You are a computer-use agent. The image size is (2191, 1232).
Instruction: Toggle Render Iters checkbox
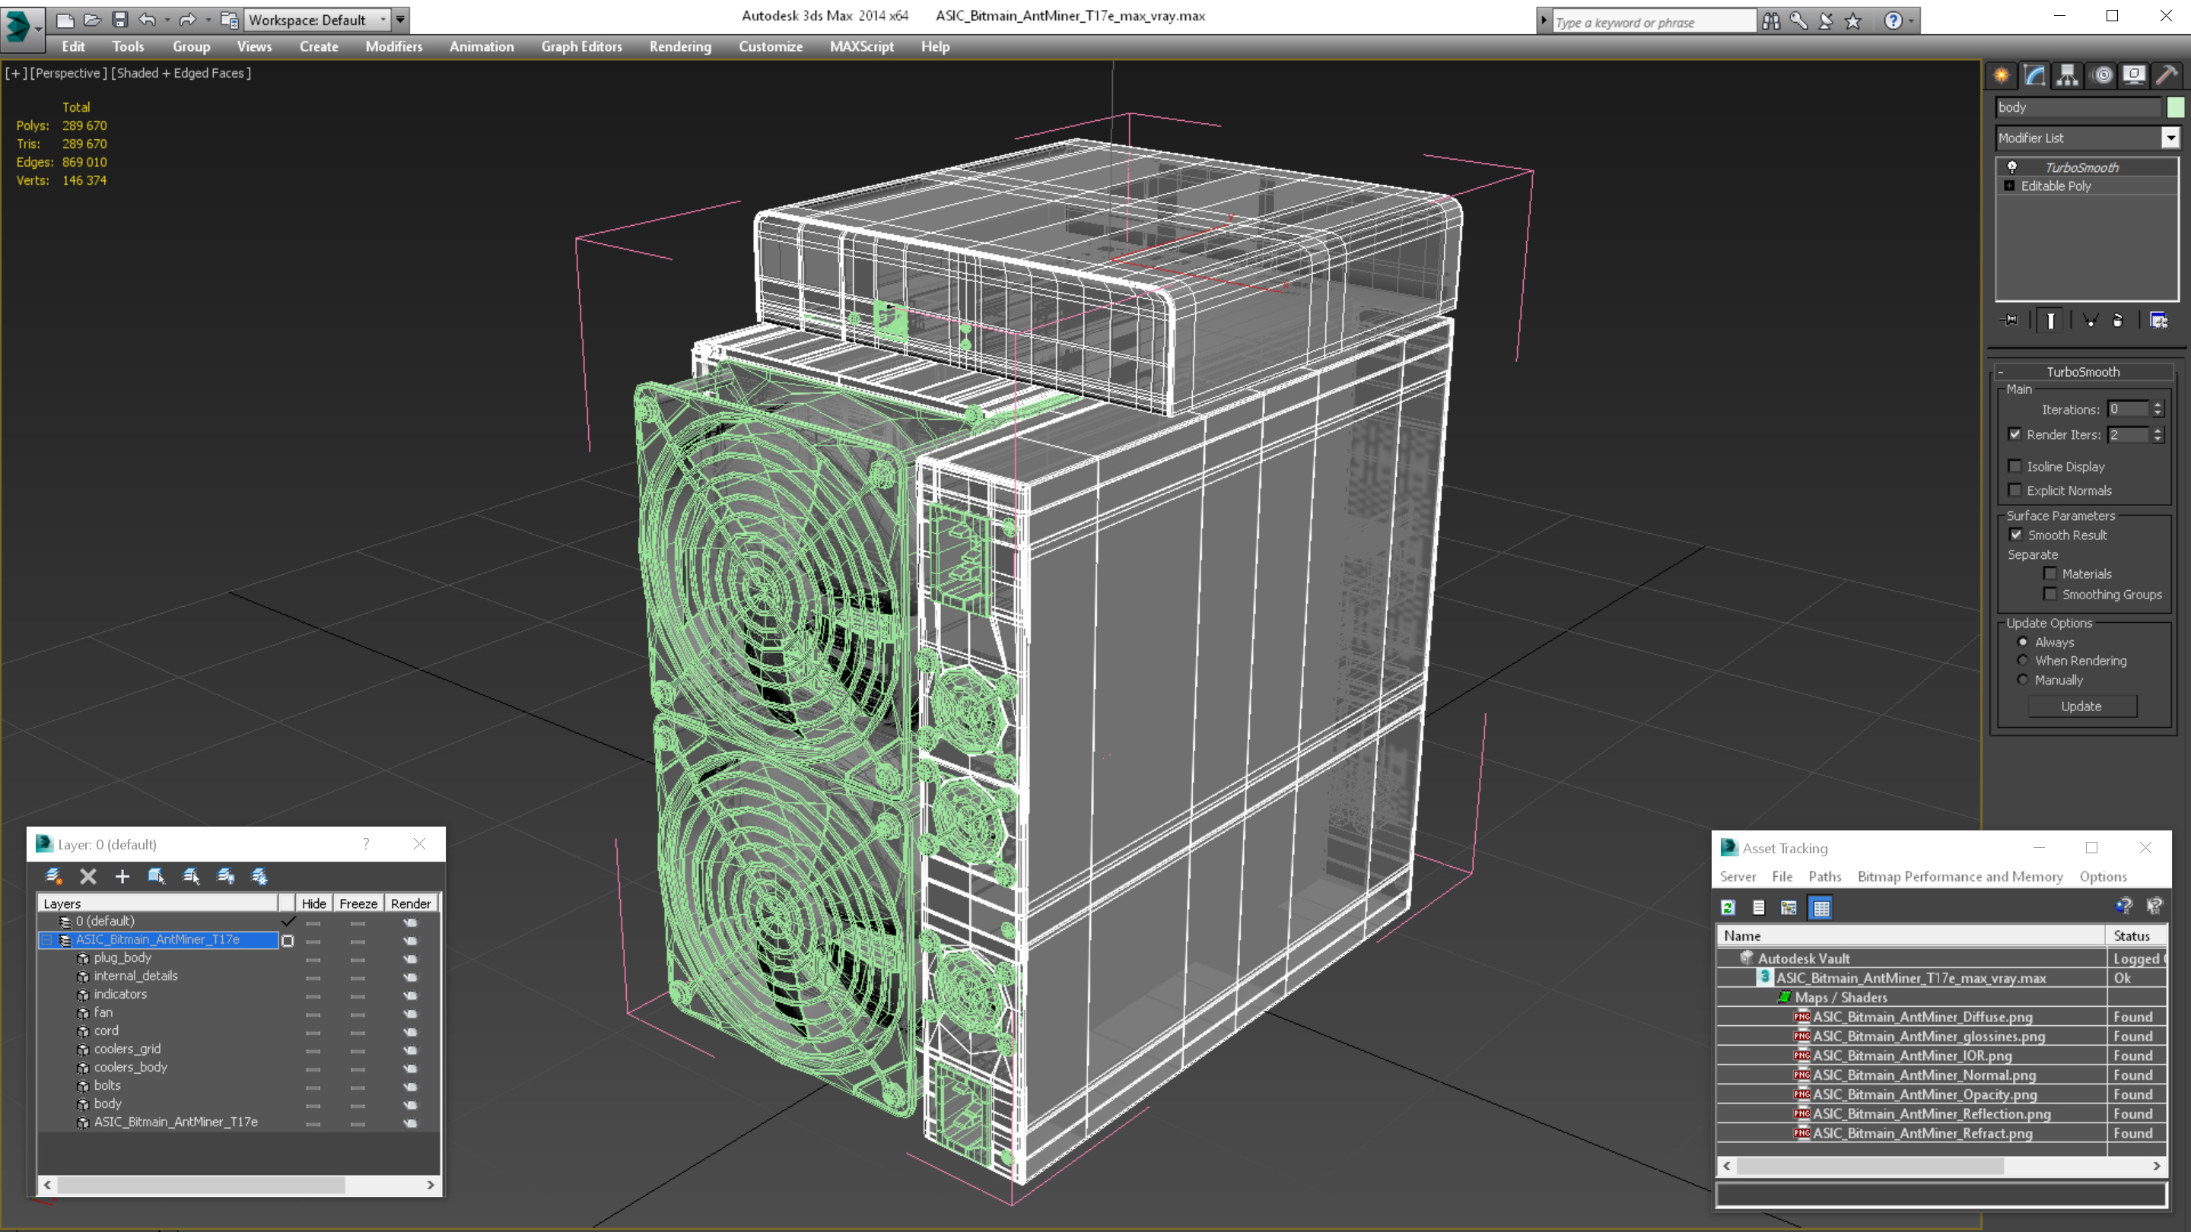point(2015,434)
